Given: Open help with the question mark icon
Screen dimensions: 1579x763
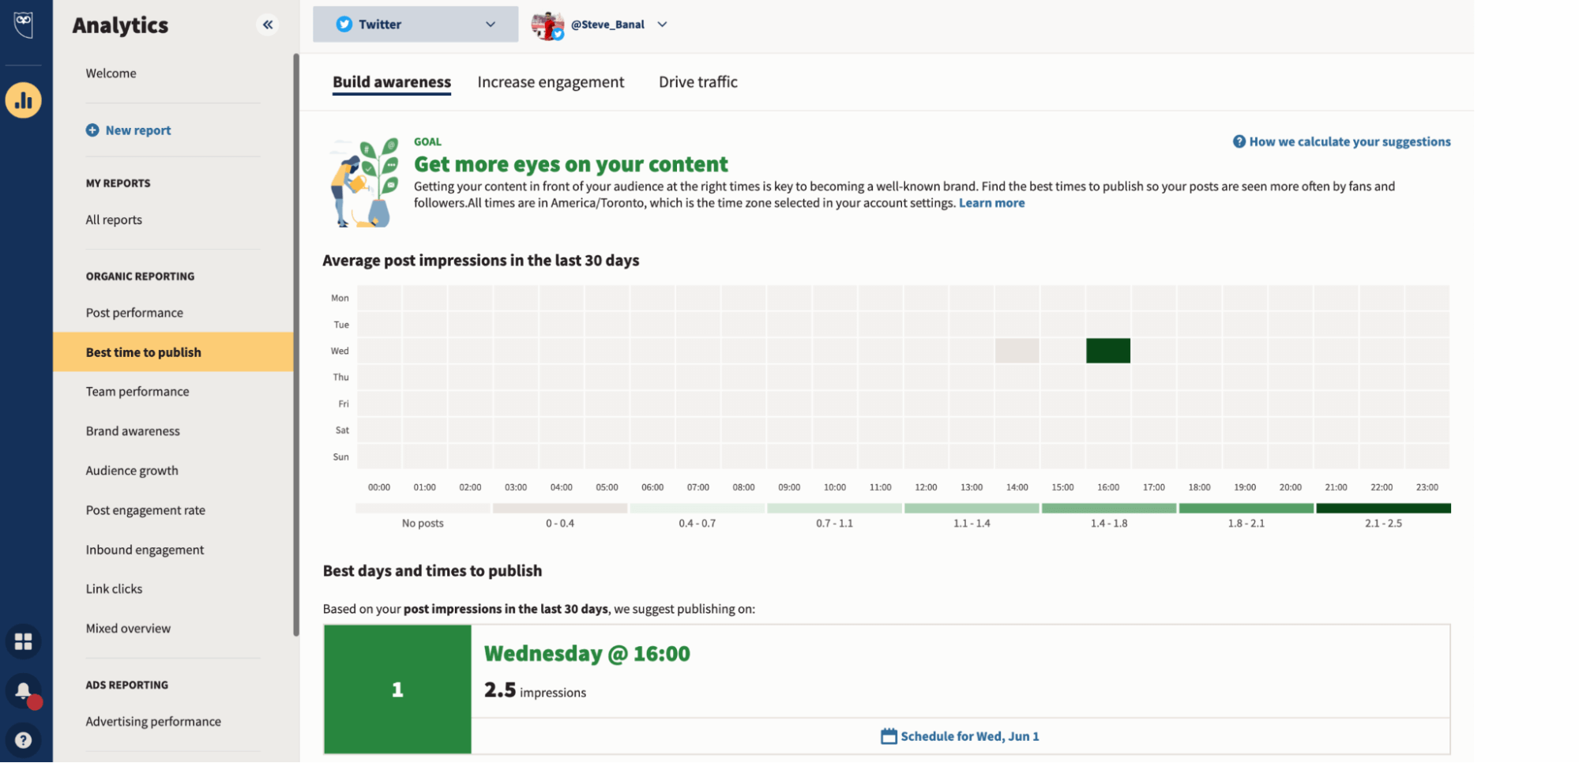Looking at the screenshot, I should click(x=24, y=739).
